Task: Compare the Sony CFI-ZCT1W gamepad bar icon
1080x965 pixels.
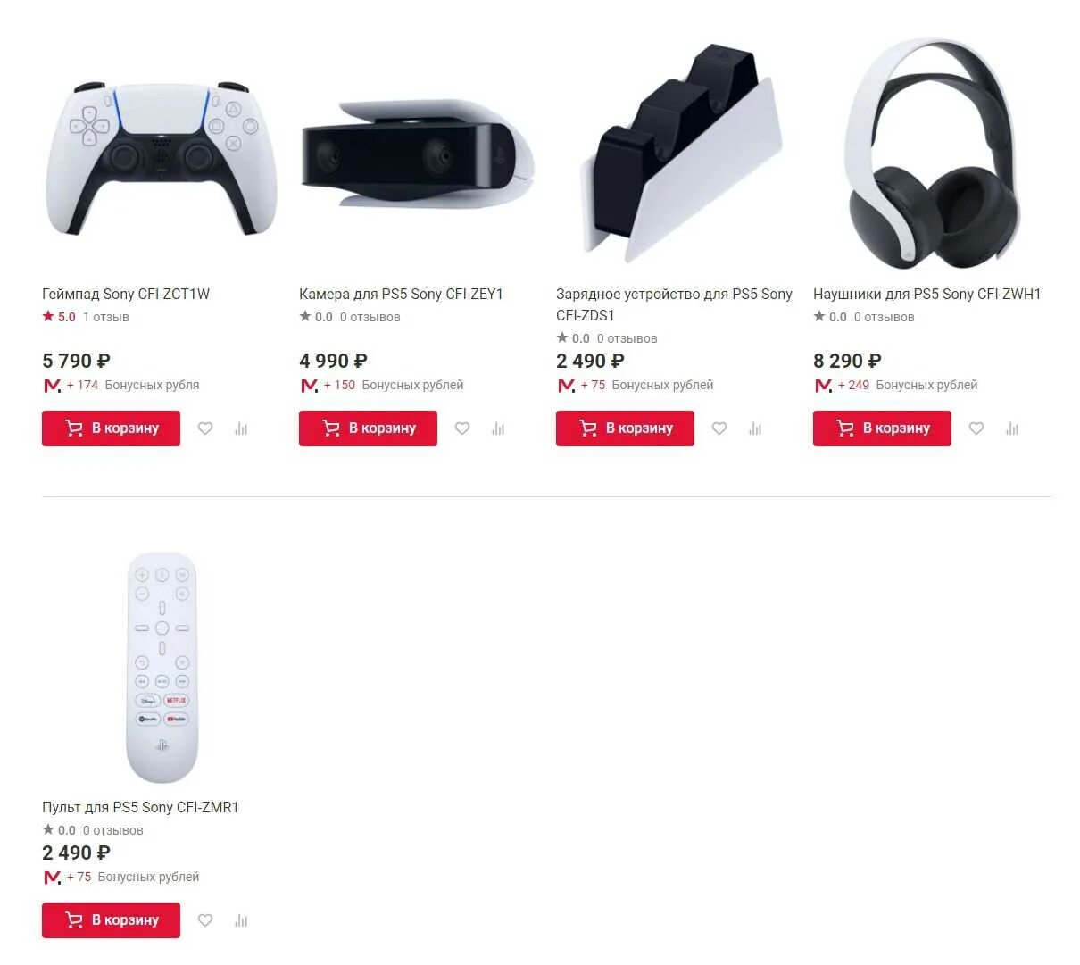Action: pos(241,428)
